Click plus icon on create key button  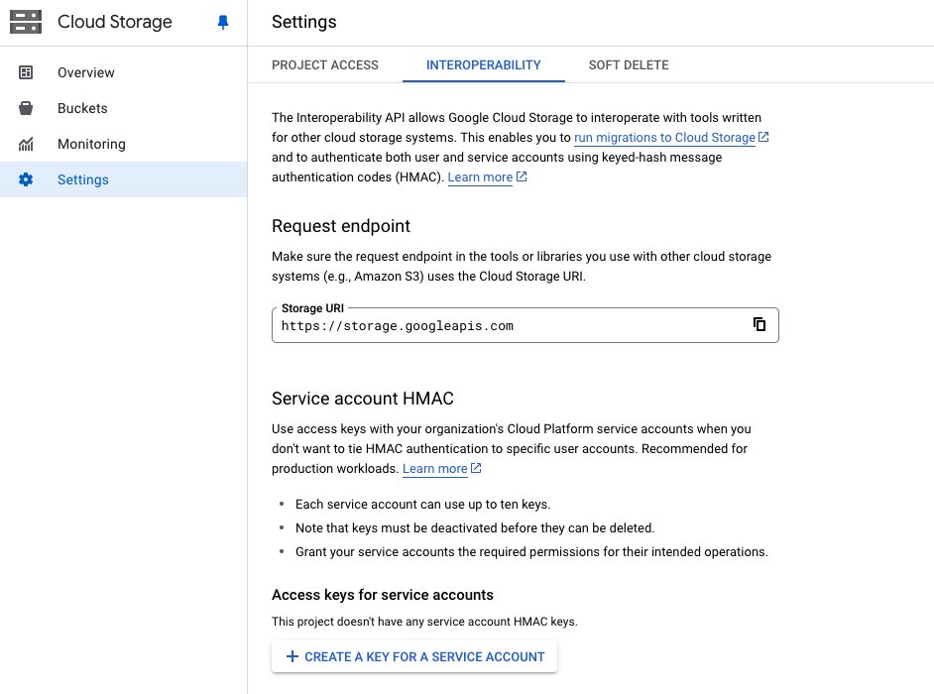pos(292,656)
